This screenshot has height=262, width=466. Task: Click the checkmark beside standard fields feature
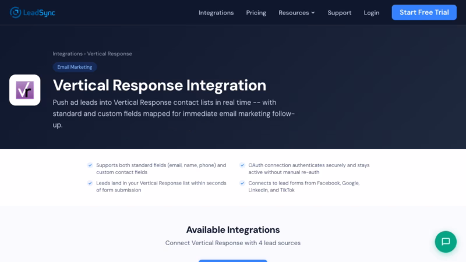[x=90, y=165]
